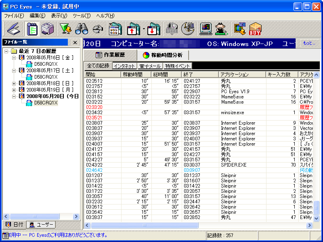The image size is (323, 242).
Task: Open the ヘルプ(H) menu
Action: (105, 16)
